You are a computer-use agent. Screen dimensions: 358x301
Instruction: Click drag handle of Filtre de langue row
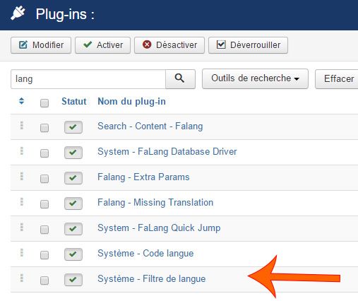point(22,278)
